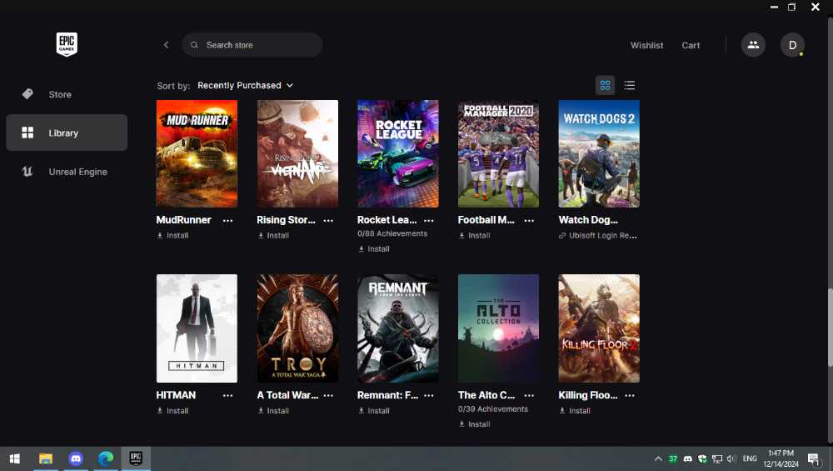
Task: Open the MudRunner cover art
Action: coord(197,153)
